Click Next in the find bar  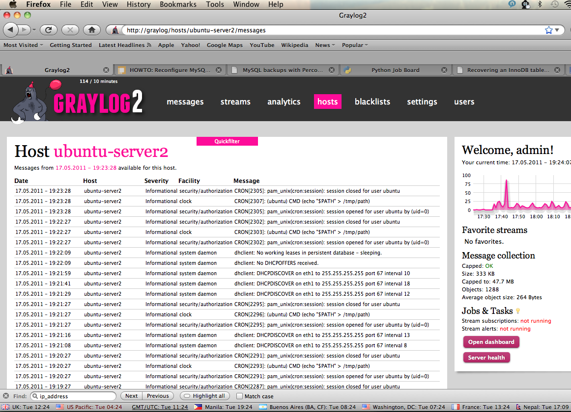(x=132, y=396)
